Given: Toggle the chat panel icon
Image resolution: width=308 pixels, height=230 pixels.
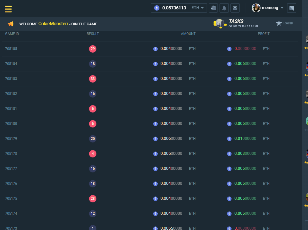Looking at the screenshot, I should (291, 8).
